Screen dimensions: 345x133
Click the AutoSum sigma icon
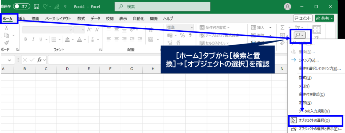click(283, 28)
